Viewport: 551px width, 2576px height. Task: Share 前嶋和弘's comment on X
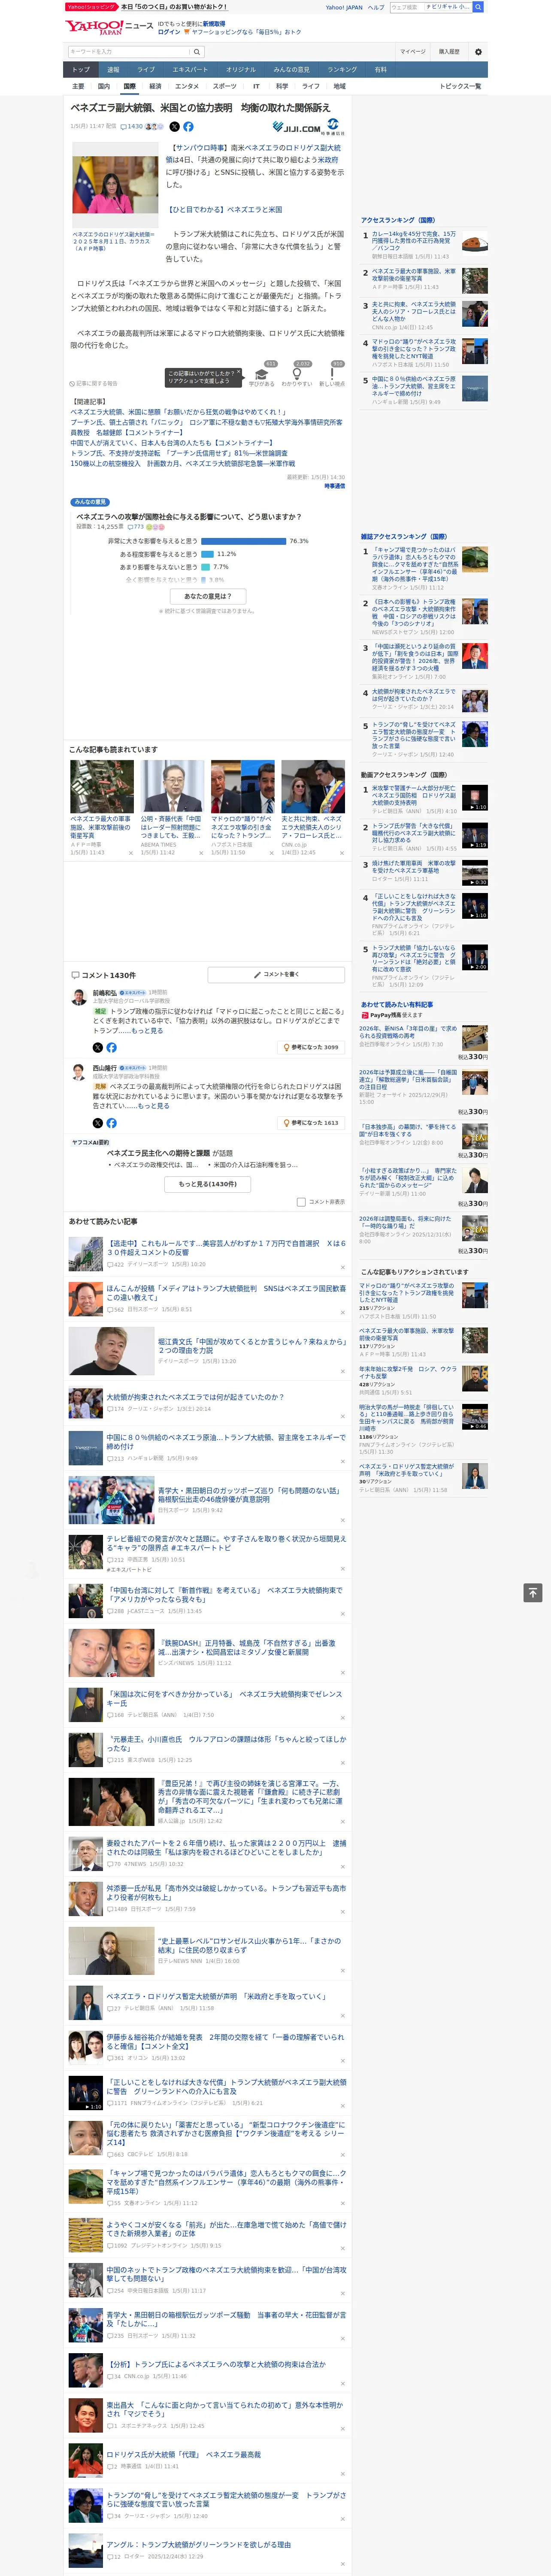pos(98,1047)
